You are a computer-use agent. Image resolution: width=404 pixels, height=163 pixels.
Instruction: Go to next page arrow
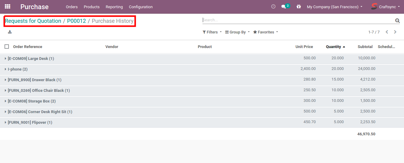395,32
